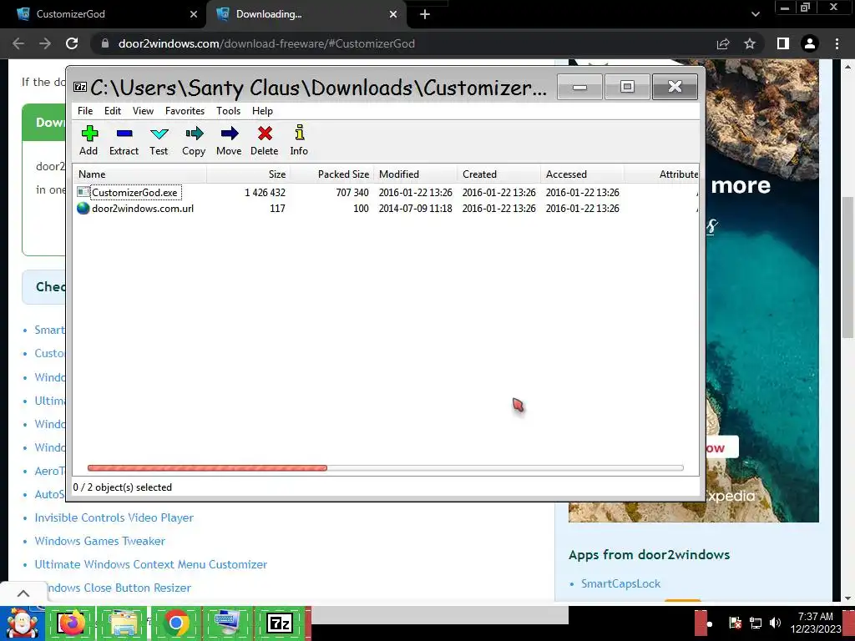Close the Downloading... tab
Viewport: 855px width, 641px height.
click(x=393, y=14)
